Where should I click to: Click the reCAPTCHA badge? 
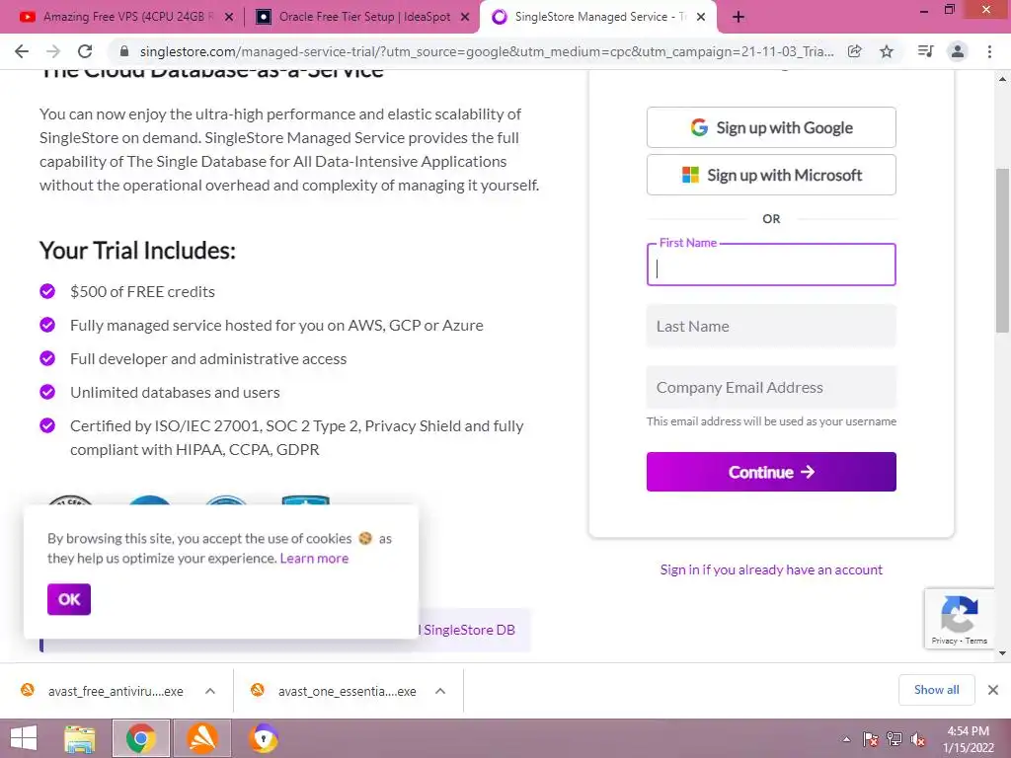960,618
